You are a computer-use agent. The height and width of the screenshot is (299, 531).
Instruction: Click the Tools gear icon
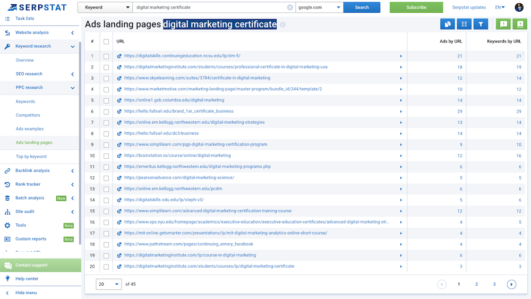[x=7, y=225]
